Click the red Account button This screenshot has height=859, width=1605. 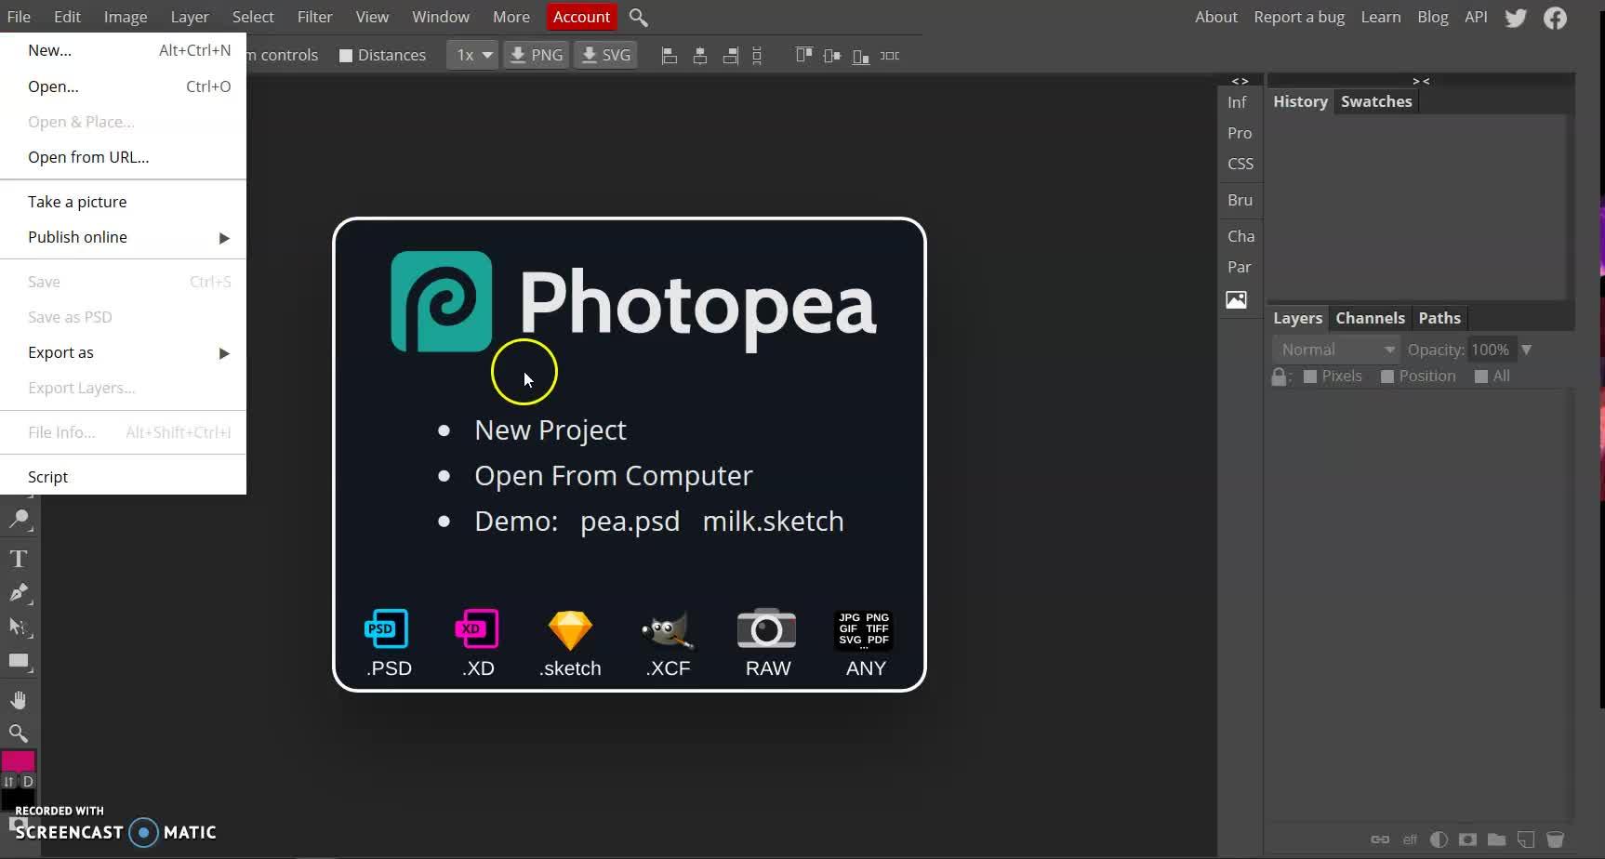[581, 17]
